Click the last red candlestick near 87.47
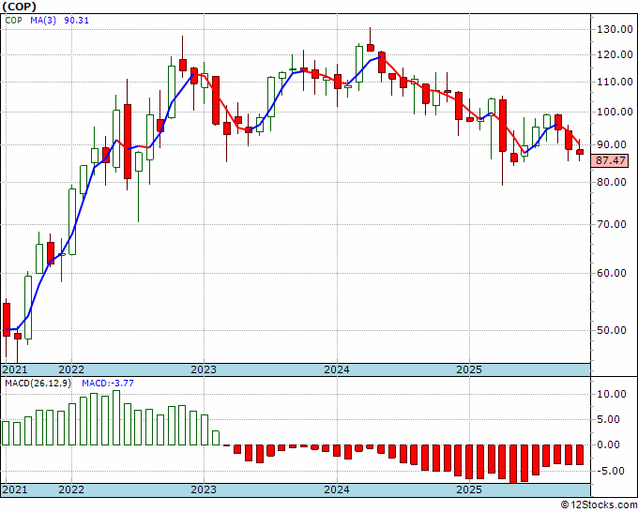638x512 pixels. click(x=580, y=152)
